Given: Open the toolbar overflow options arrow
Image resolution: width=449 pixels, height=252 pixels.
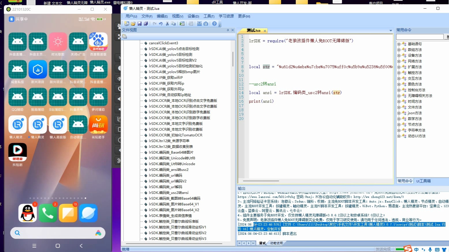Looking at the screenshot, I should (x=220, y=25).
